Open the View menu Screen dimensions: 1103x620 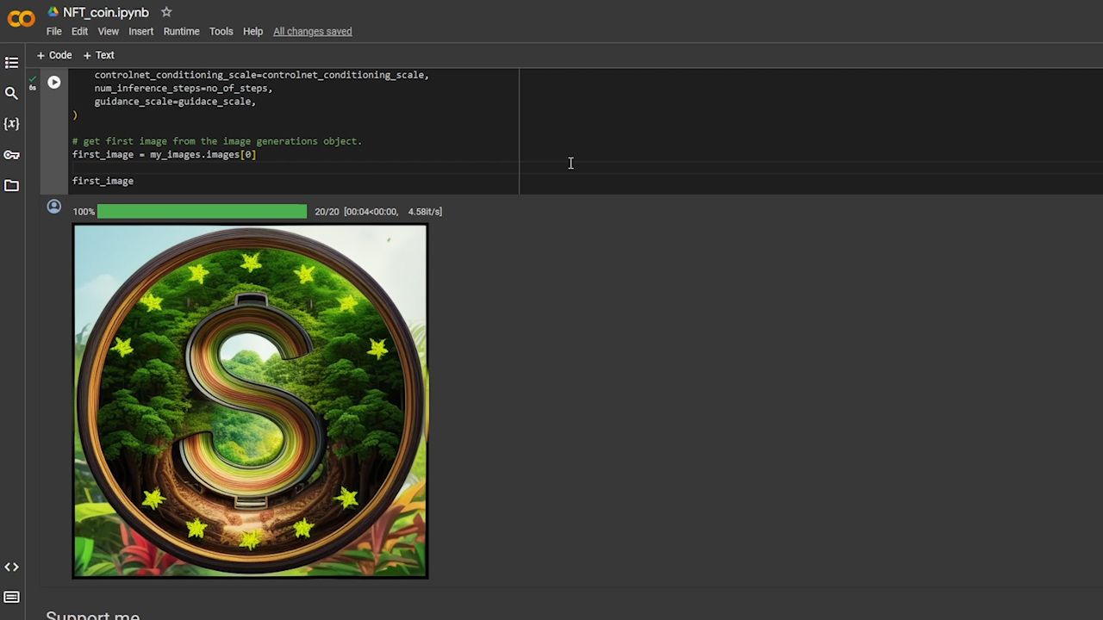click(x=108, y=31)
